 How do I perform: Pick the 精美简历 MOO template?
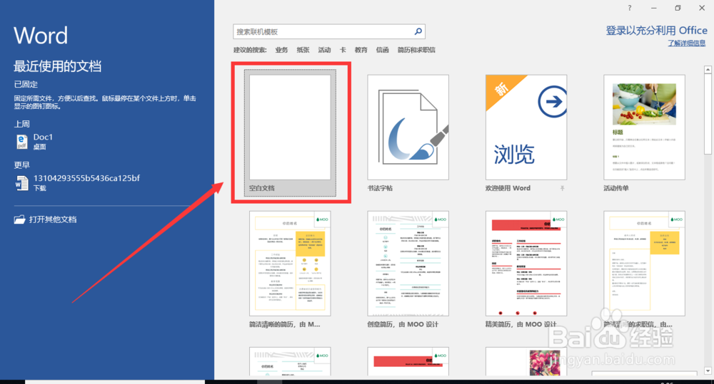tap(526, 269)
